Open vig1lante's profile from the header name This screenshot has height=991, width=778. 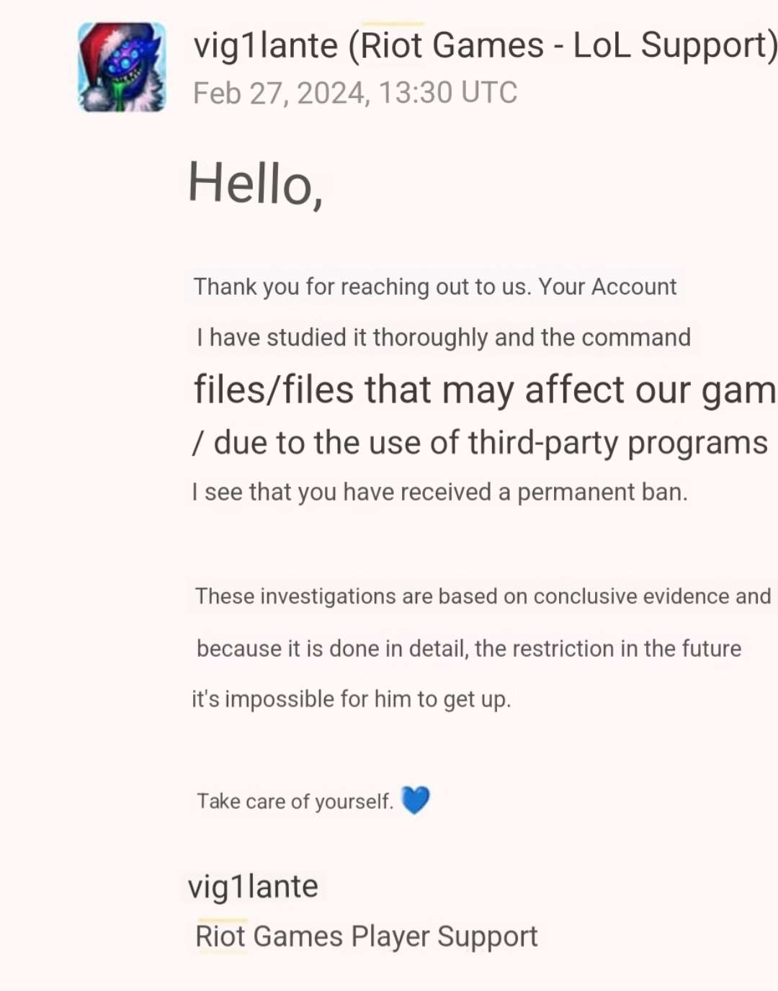265,46
